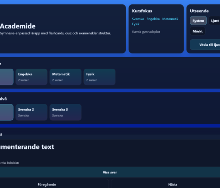220x188 pixels.
Task: Choose the Ljust theme option
Action: coord(215,21)
